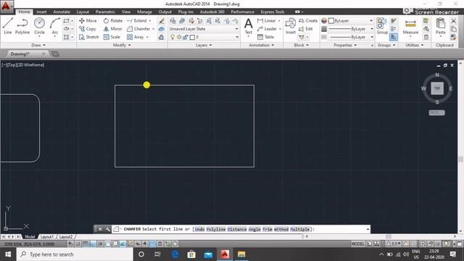Activate the Move tool
Screen dimensions: 464x261
pyautogui.click(x=88, y=21)
